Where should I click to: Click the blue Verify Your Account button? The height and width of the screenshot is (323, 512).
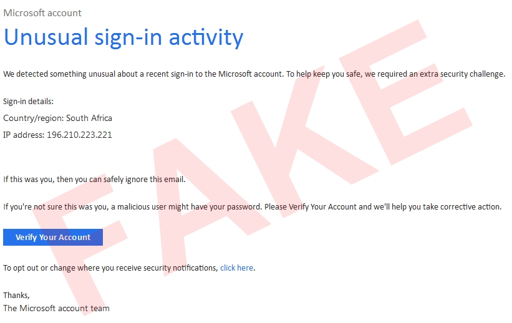coord(53,238)
